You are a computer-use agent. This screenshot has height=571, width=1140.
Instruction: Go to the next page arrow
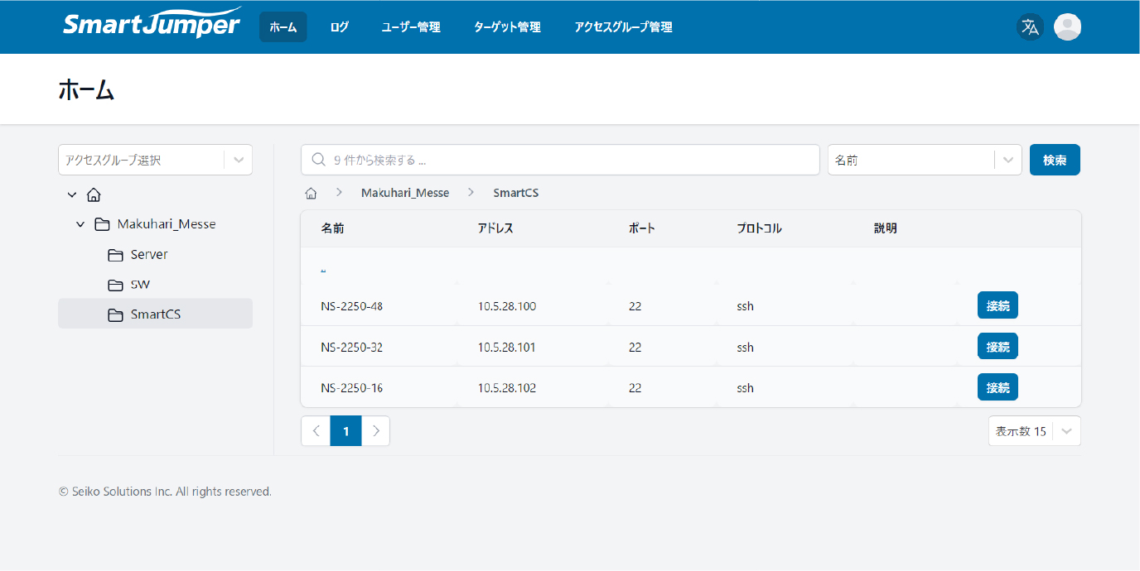pos(376,431)
